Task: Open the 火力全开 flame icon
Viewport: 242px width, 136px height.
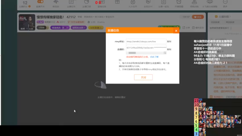Action: [133, 2]
